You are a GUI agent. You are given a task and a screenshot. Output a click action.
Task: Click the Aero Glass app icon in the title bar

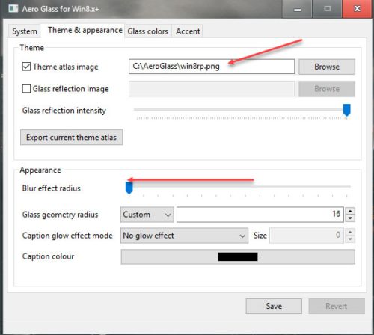click(x=13, y=9)
